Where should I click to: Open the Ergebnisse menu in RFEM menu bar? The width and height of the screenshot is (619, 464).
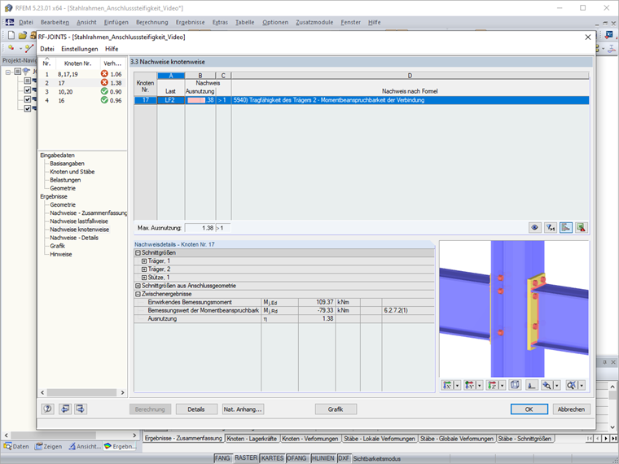191,23
